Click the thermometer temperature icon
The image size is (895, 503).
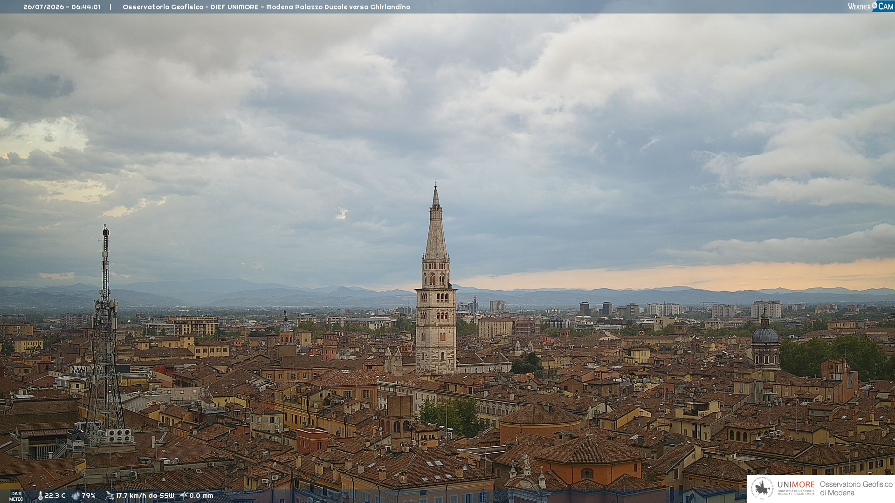pyautogui.click(x=40, y=496)
